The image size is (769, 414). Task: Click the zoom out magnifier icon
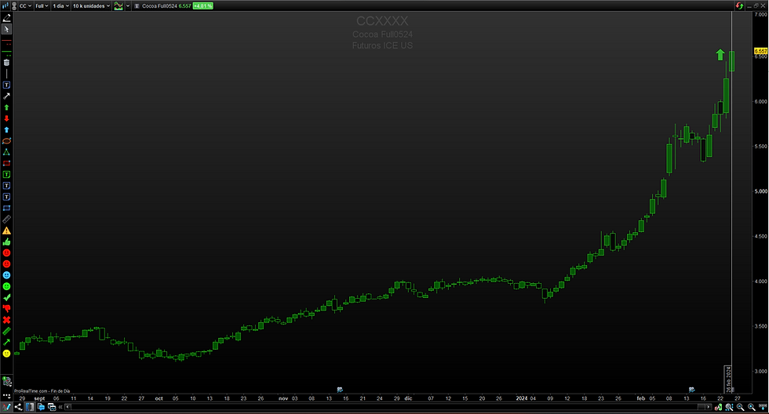740,407
